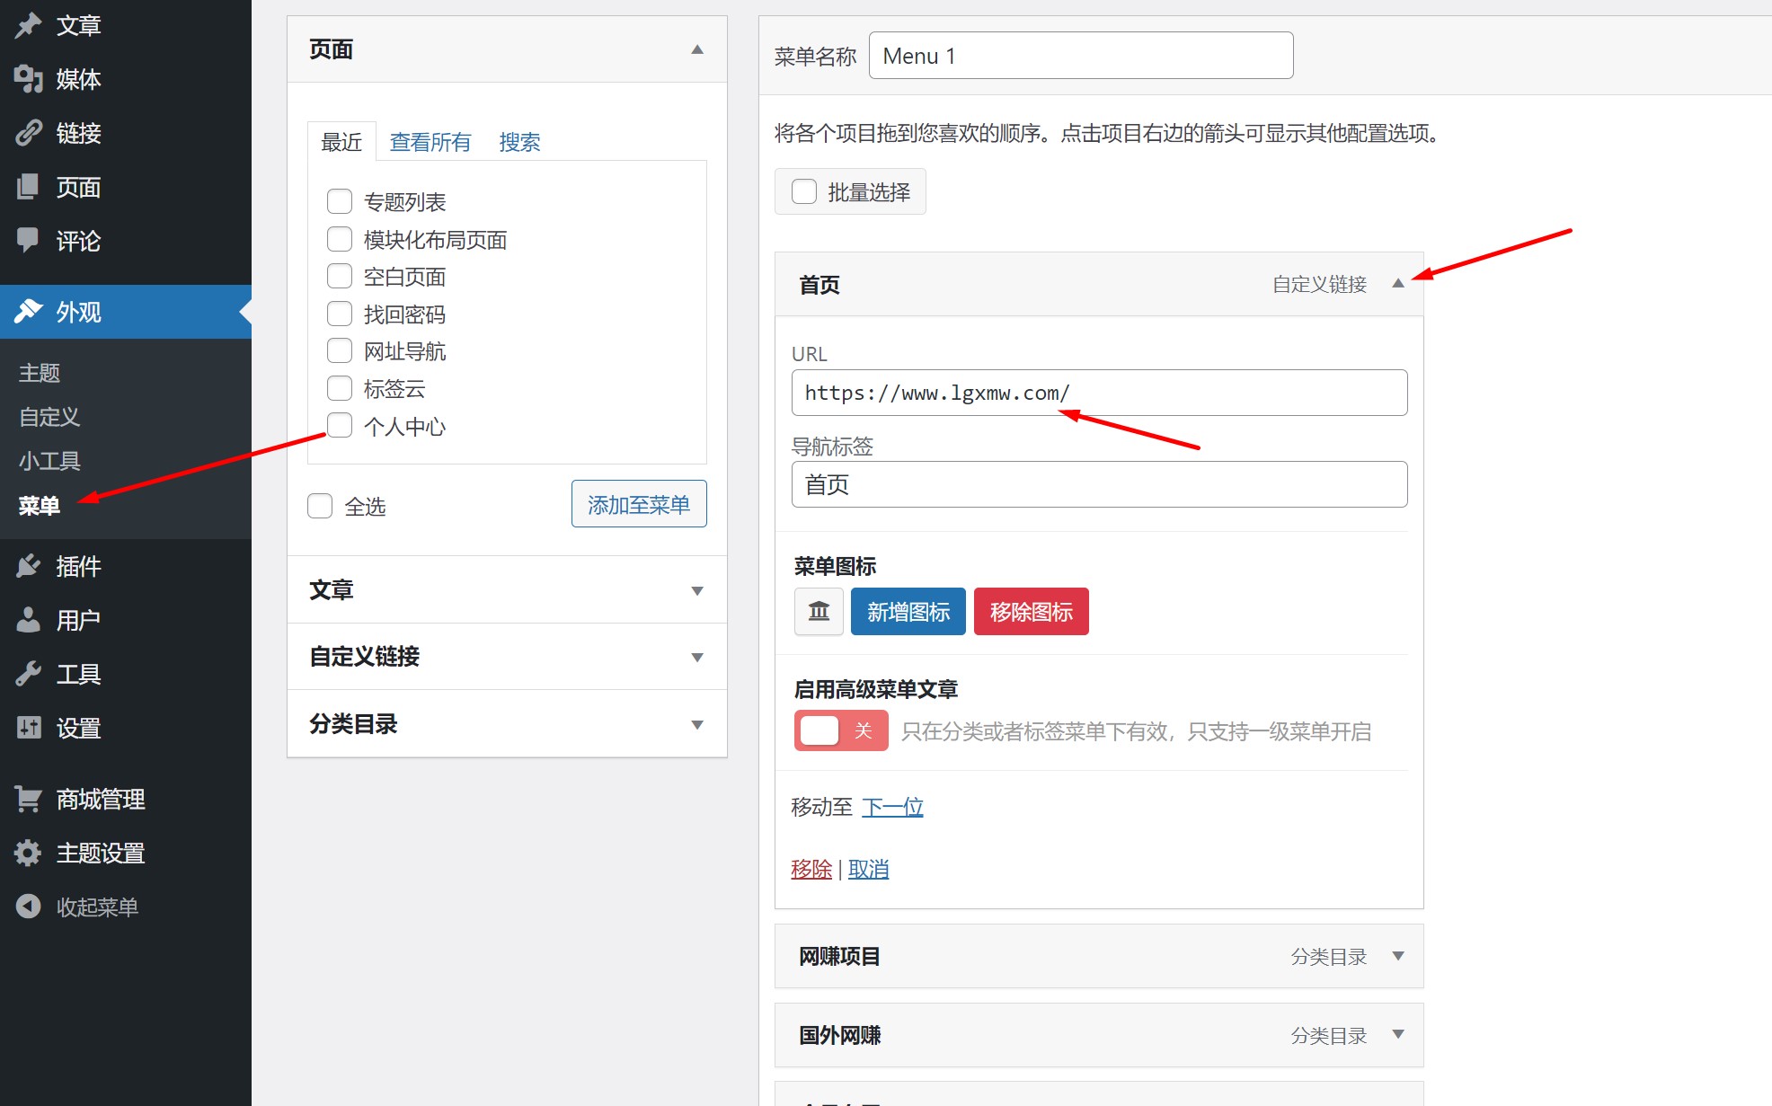Click the 添加至菜单 button
Viewport: 1772px width, 1106px height.
(x=639, y=504)
